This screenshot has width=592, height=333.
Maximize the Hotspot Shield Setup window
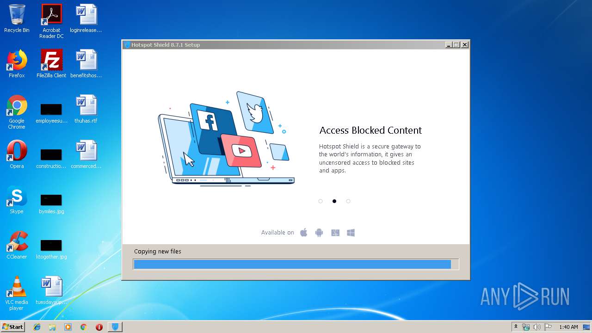(456, 45)
